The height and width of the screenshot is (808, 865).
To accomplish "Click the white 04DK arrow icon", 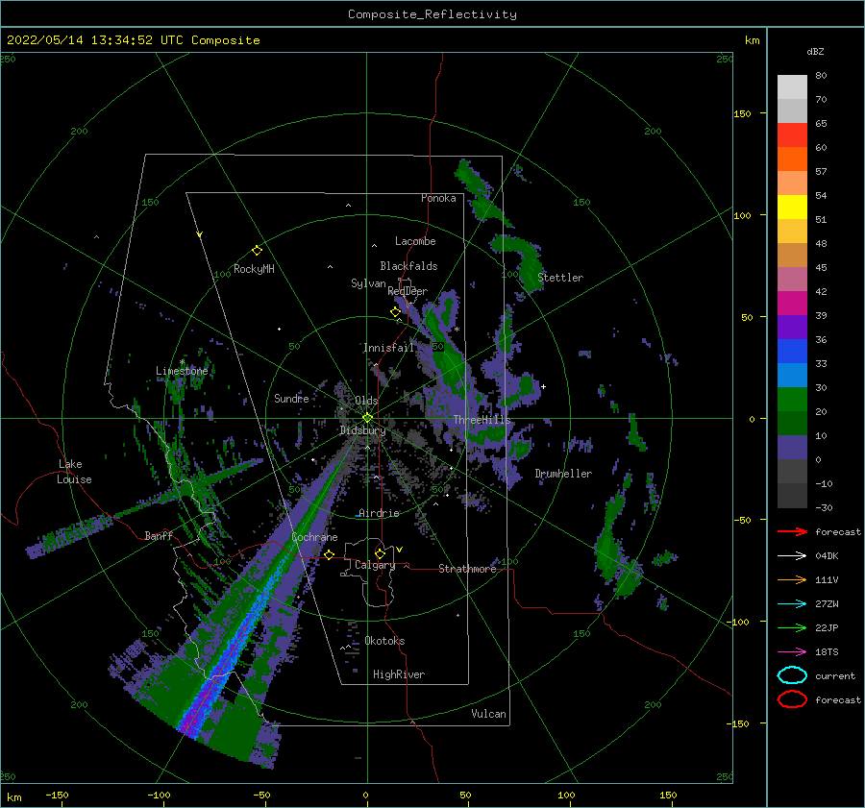I will [x=792, y=556].
